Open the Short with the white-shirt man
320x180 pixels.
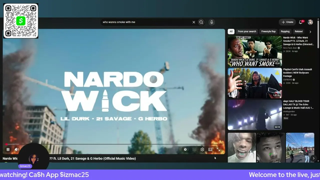coord(242,147)
